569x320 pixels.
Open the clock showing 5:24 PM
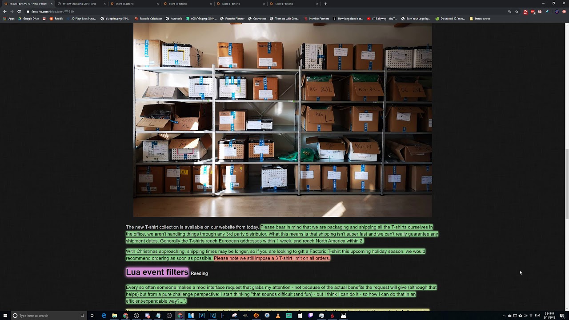coord(549,316)
